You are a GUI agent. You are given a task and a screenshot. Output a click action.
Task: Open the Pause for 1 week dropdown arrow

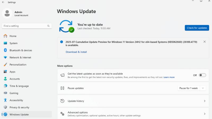coord(203,88)
